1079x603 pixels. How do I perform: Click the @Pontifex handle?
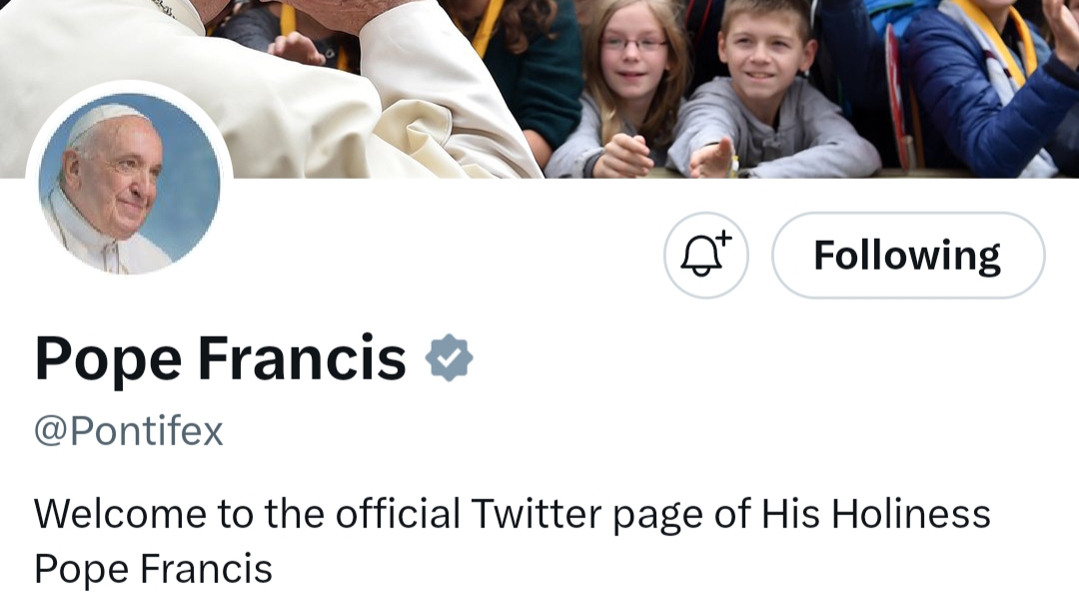(x=129, y=432)
